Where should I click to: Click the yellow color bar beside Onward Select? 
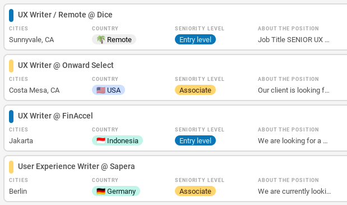11,66
